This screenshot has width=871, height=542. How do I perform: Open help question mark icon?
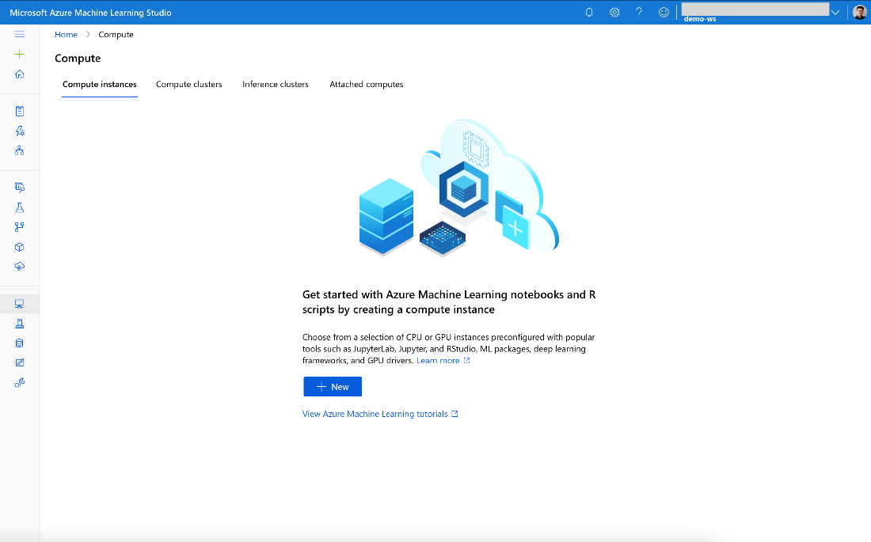(639, 12)
